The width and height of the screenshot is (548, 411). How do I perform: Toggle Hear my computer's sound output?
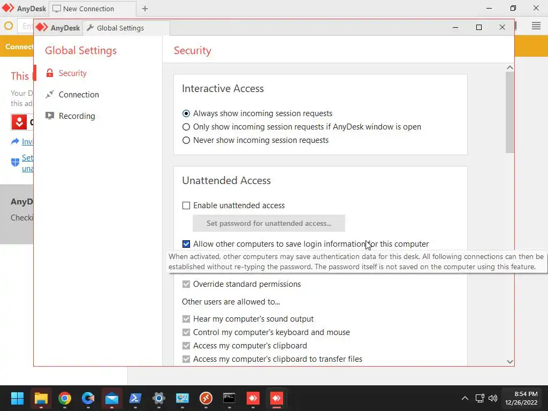pos(186,319)
